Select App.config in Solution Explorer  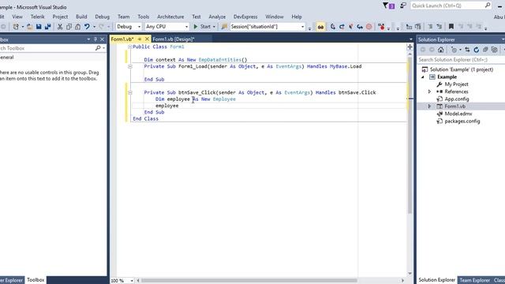pyautogui.click(x=457, y=99)
